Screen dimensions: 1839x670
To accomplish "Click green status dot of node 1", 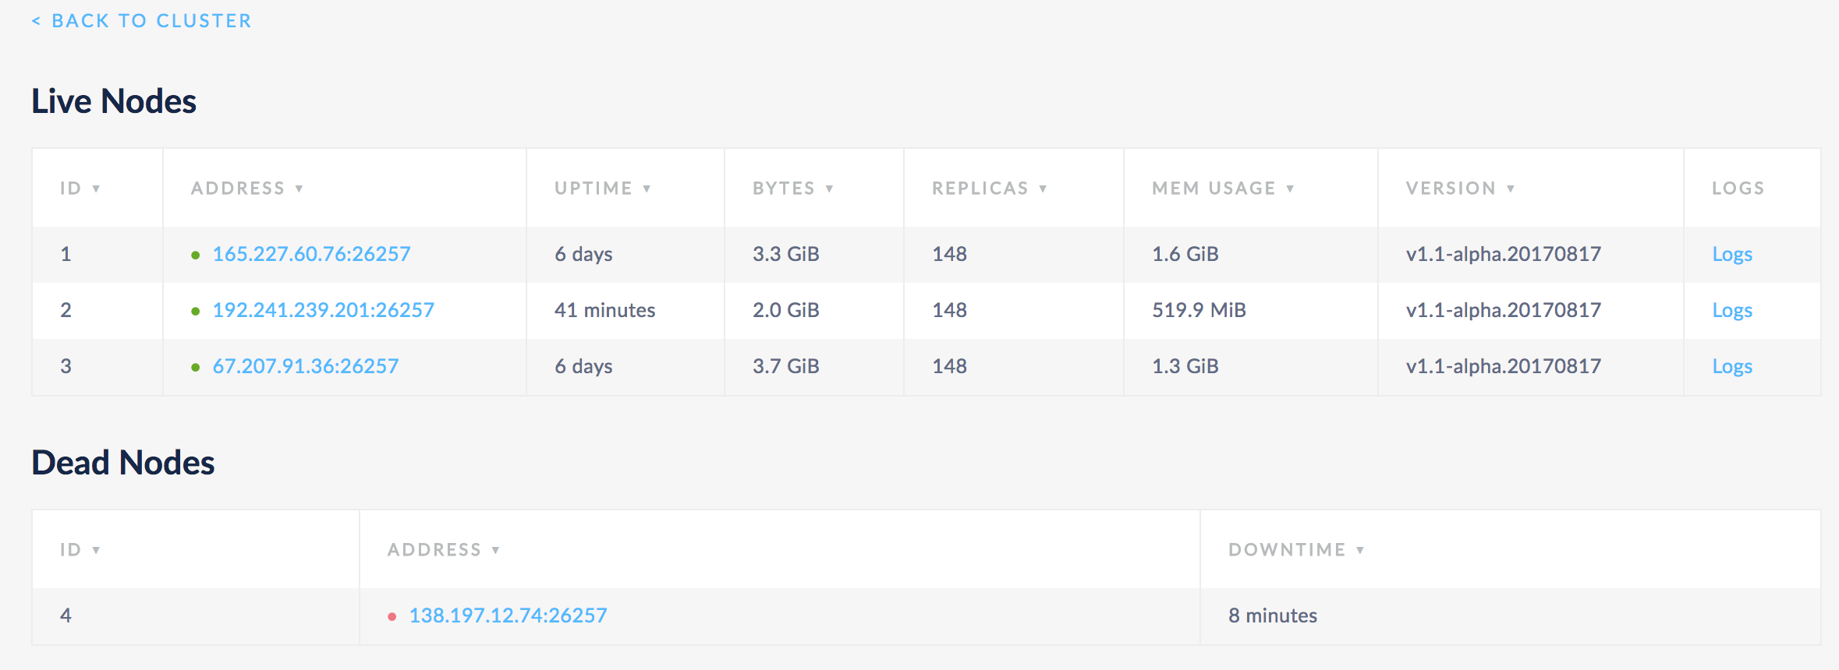I will coord(196,255).
